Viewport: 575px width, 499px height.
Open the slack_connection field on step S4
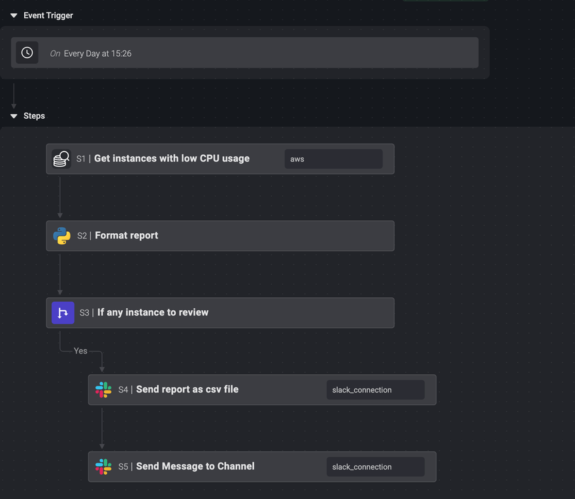(375, 390)
